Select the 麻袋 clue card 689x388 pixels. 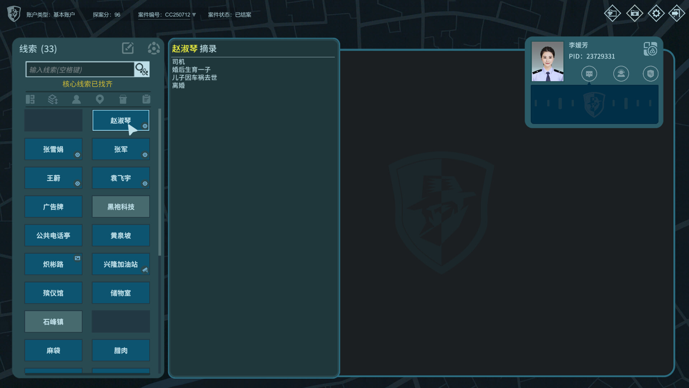coord(53,350)
